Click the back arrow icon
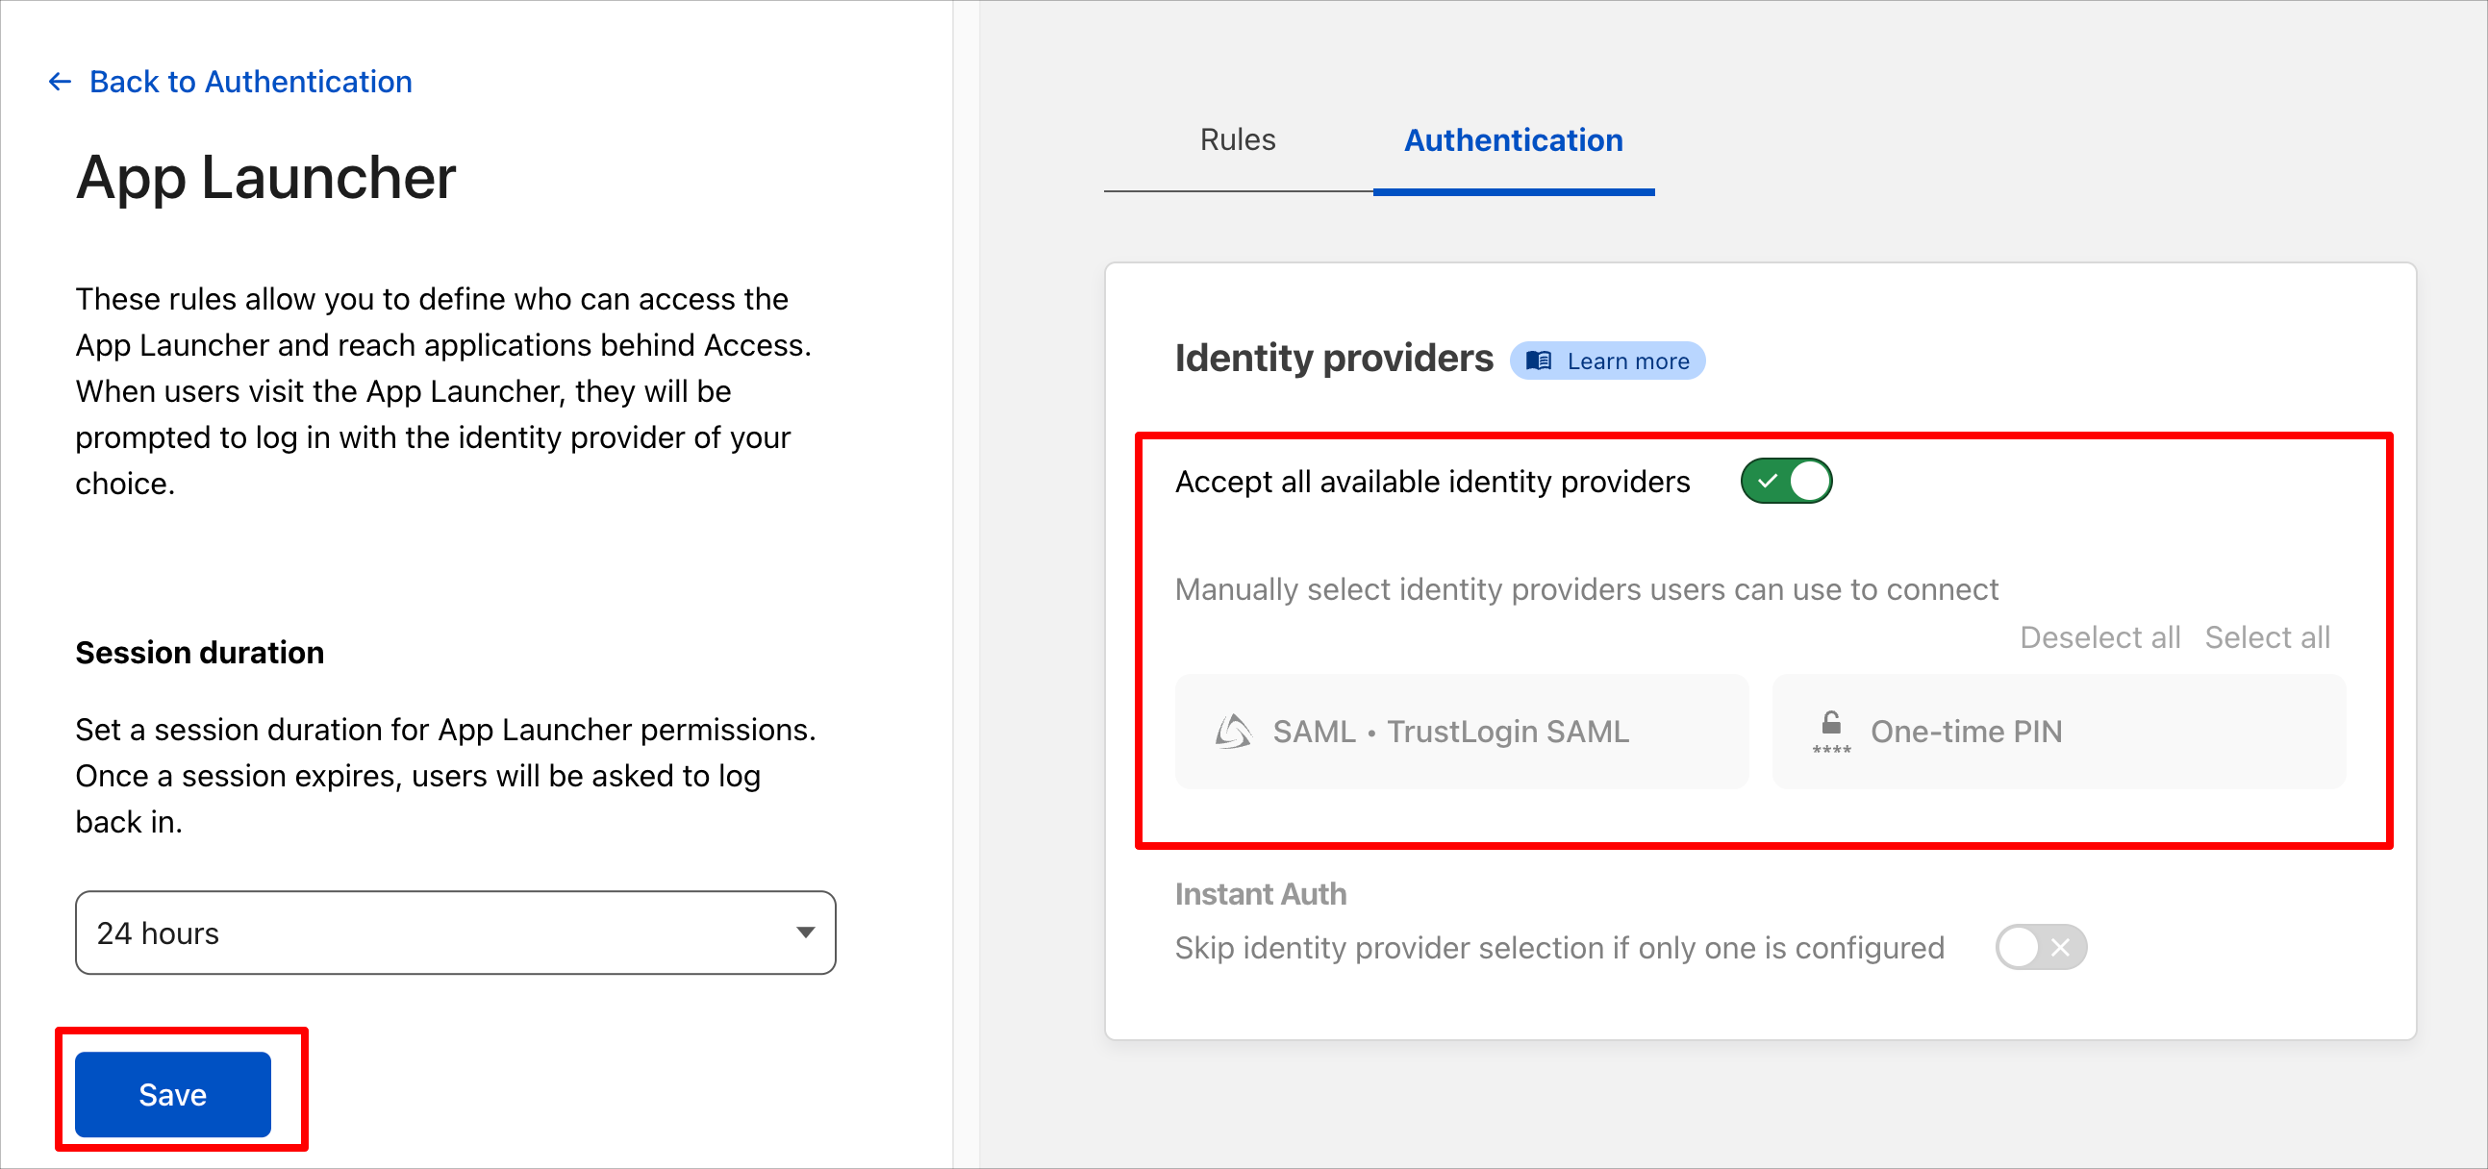Viewport: 2488px width, 1169px height. tap(60, 82)
